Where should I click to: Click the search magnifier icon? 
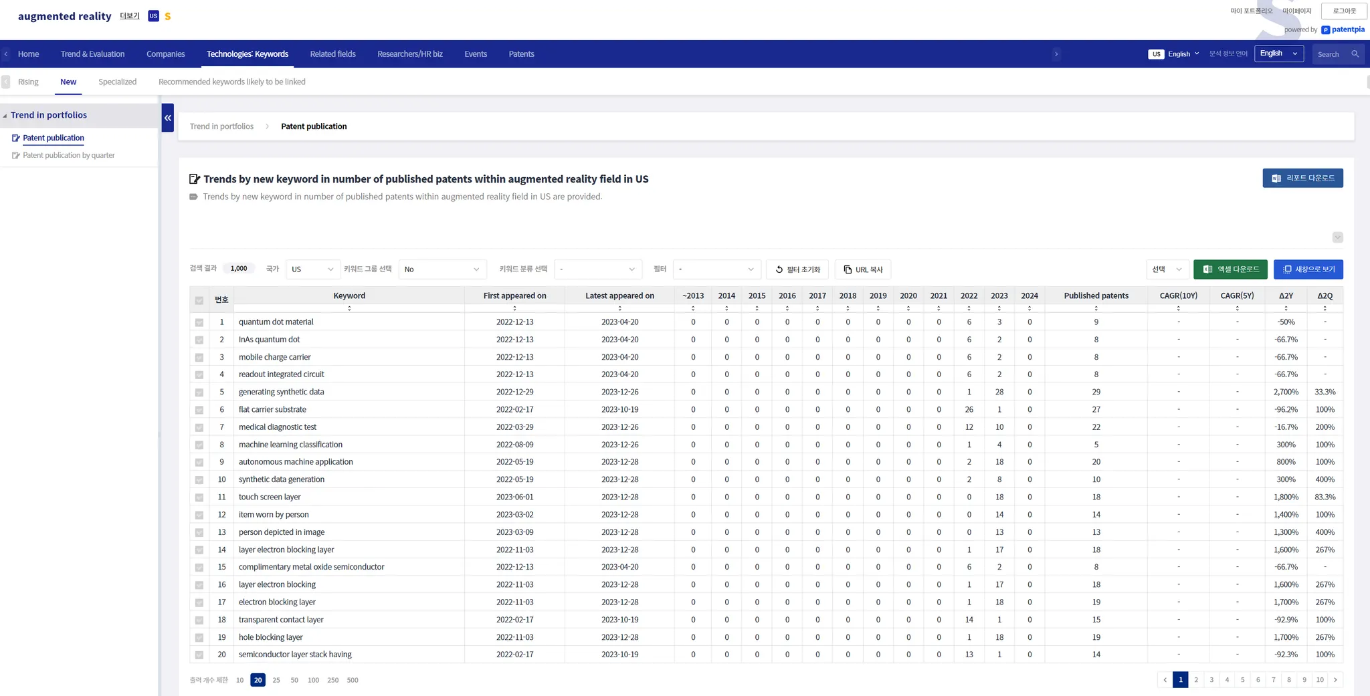point(1355,54)
